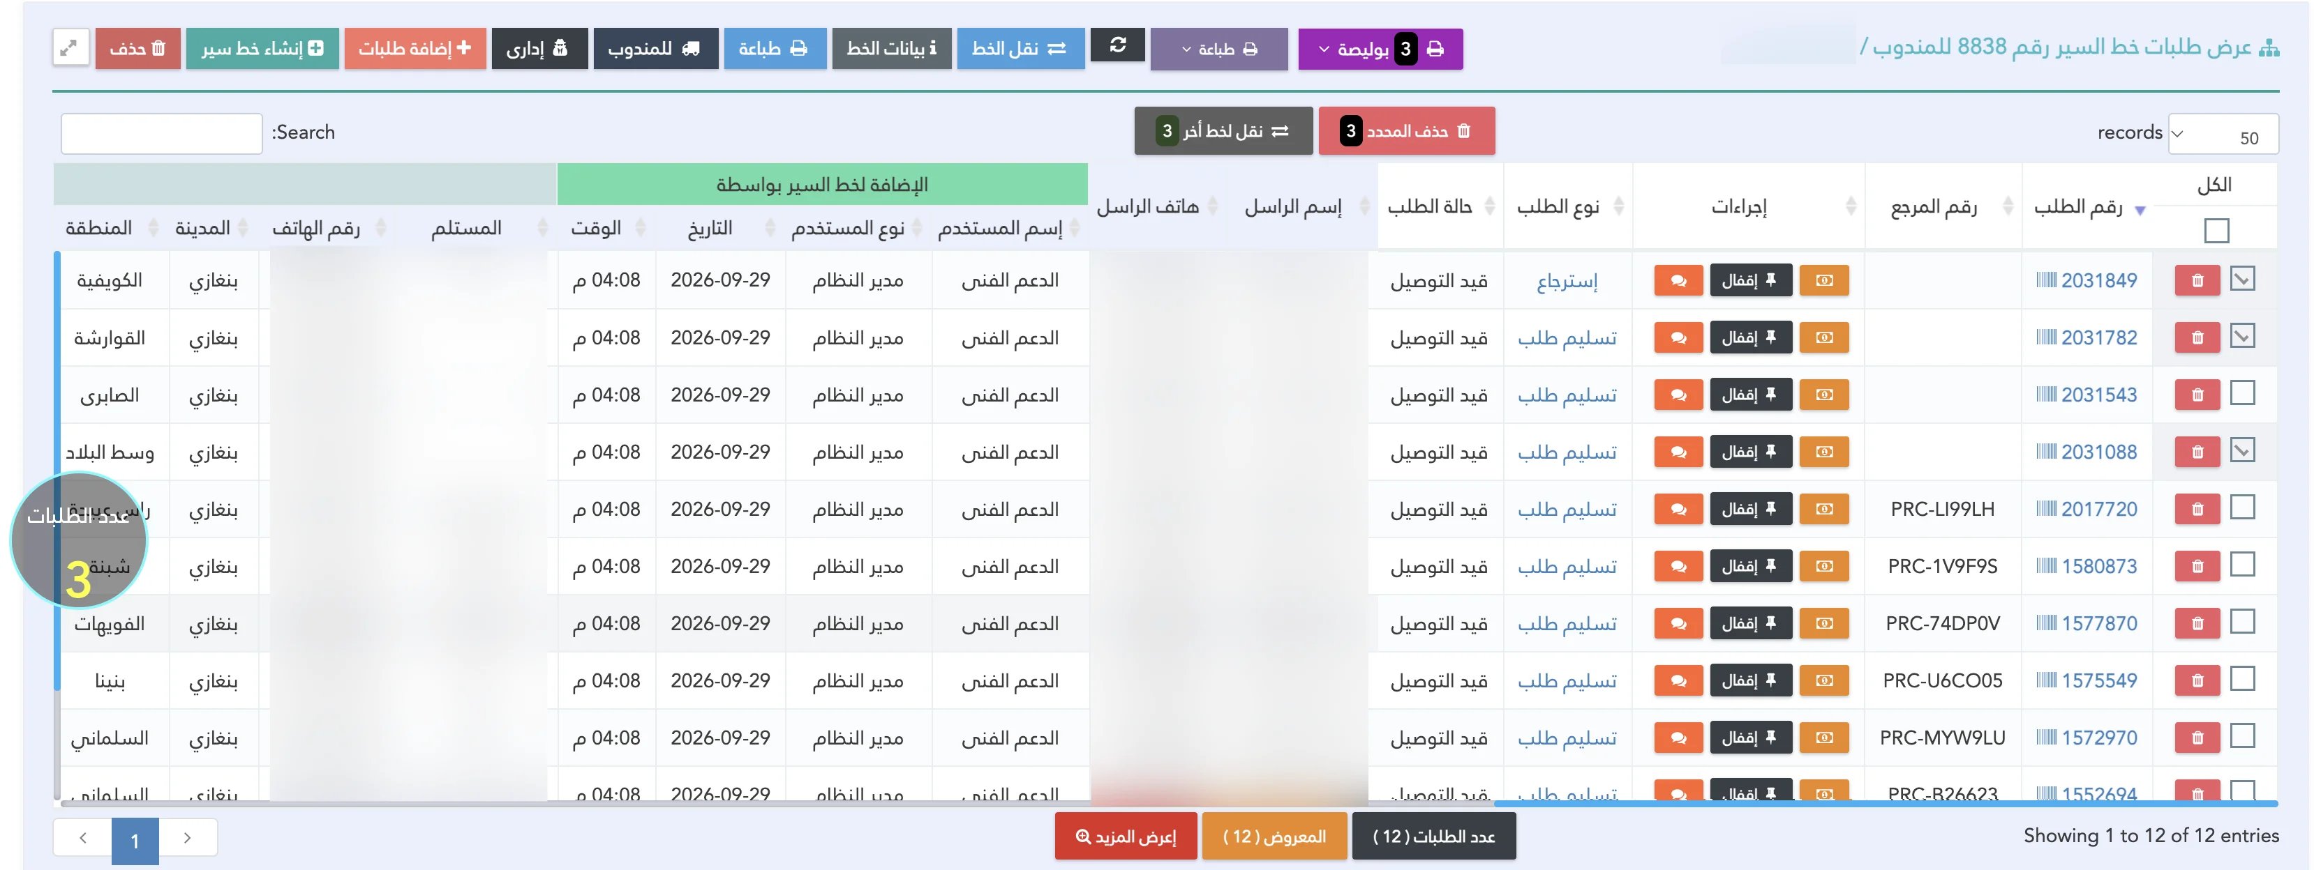Viewport: 2314px width, 870px height.
Task: Delete order 2031849 with the red trash icon
Action: (2197, 281)
